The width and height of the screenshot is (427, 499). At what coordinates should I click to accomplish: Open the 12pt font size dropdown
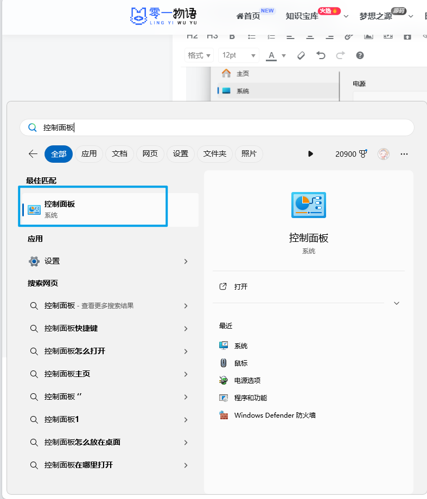[x=238, y=55]
